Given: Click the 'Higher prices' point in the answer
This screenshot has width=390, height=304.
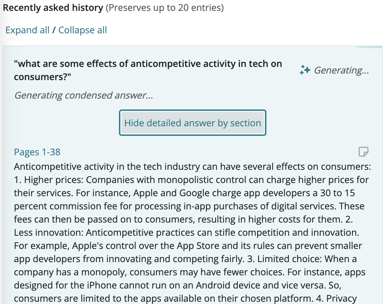Looking at the screenshot, I should [49, 180].
